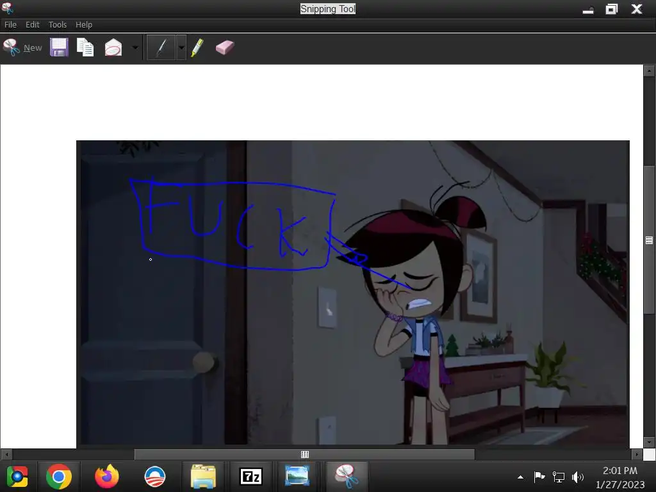Screen dimensions: 656x492
Task: Open the Pen options dropdown arrow
Action: point(181,47)
